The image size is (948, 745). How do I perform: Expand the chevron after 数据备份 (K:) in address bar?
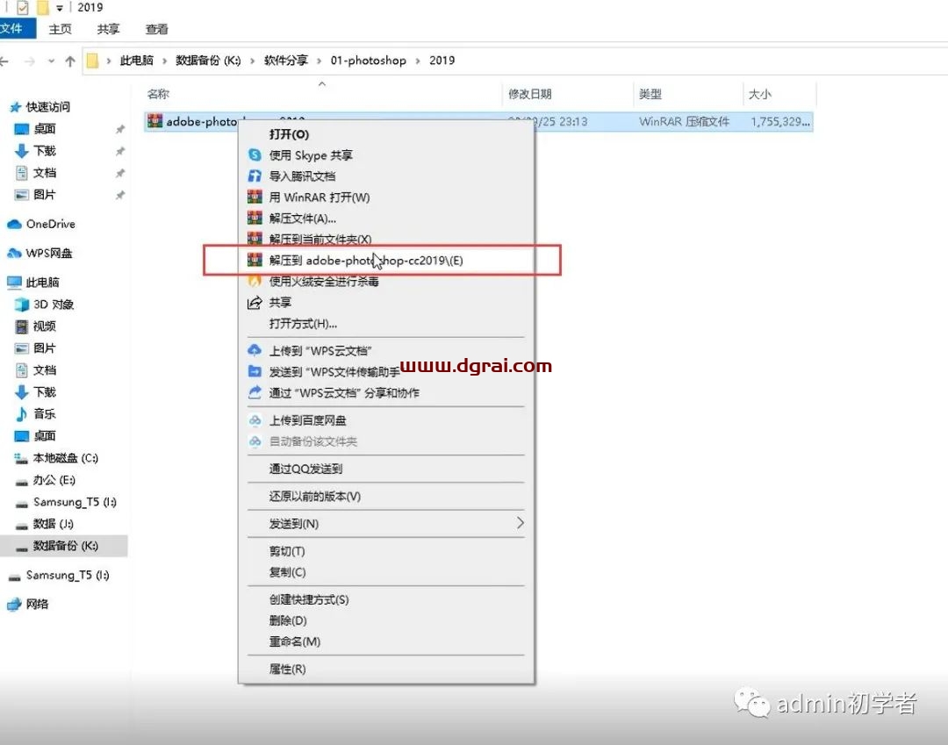252,61
